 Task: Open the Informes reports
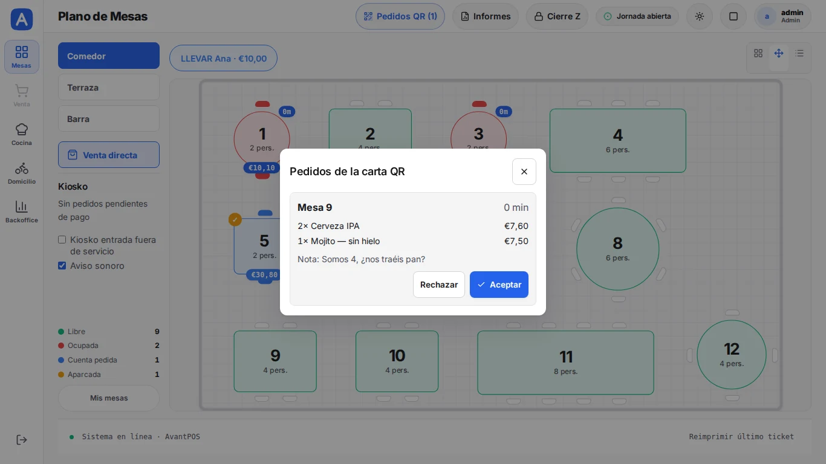(x=486, y=16)
